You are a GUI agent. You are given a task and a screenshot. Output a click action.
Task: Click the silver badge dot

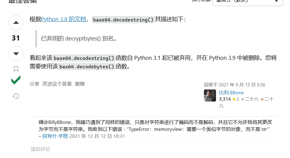[x=243, y=99]
